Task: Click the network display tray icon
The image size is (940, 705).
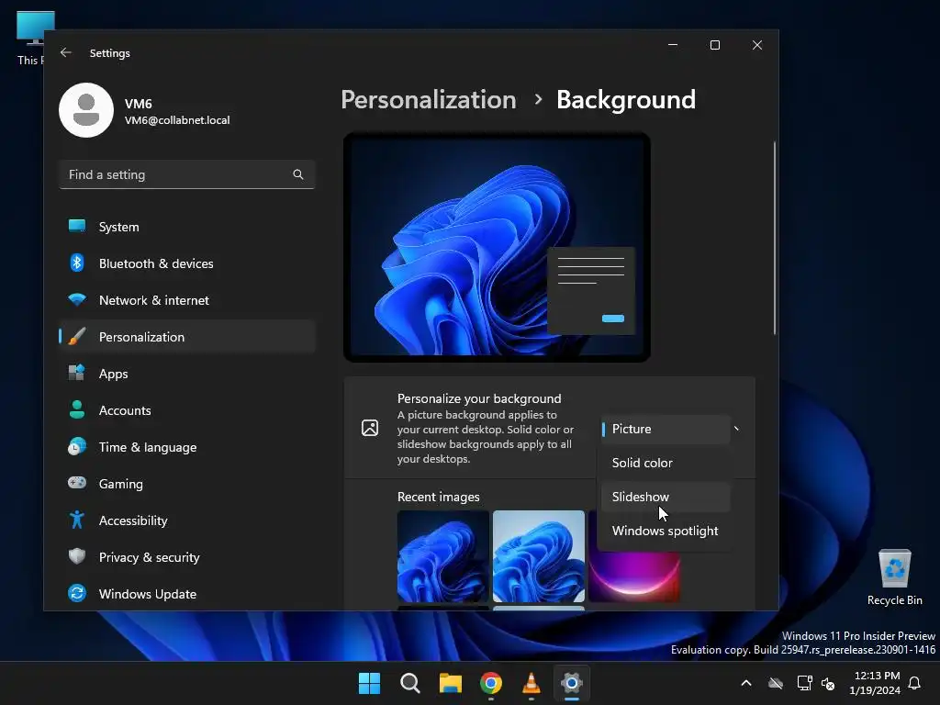Action: [804, 683]
